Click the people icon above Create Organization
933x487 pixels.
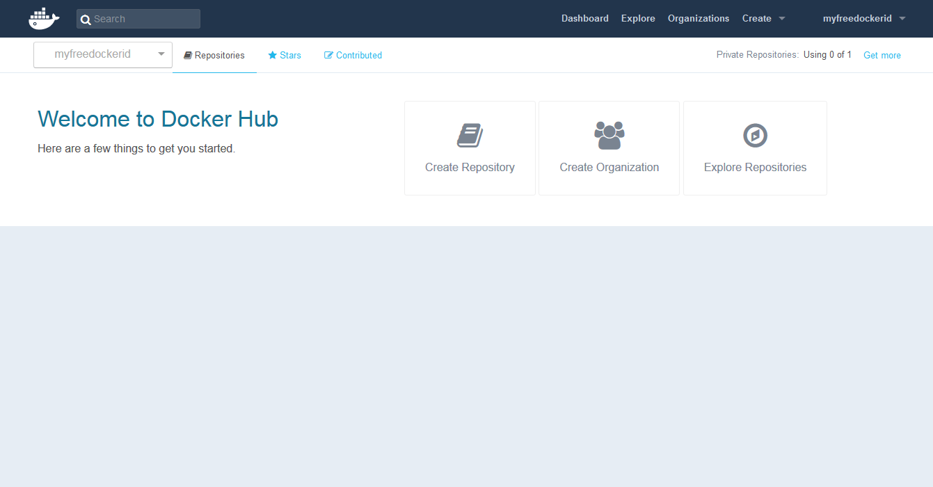click(609, 135)
